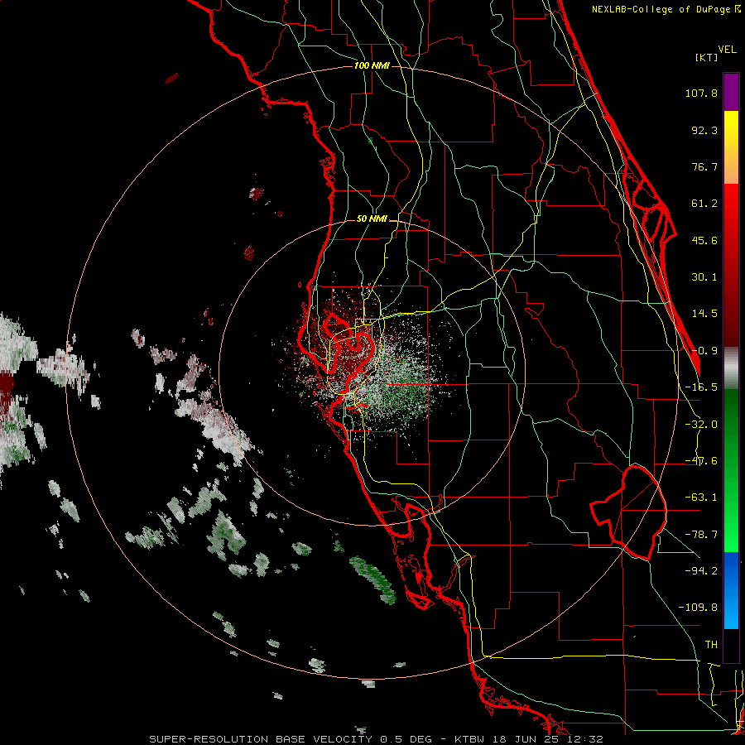
Task: Pick the green segment of the color bar
Action: tap(731, 470)
